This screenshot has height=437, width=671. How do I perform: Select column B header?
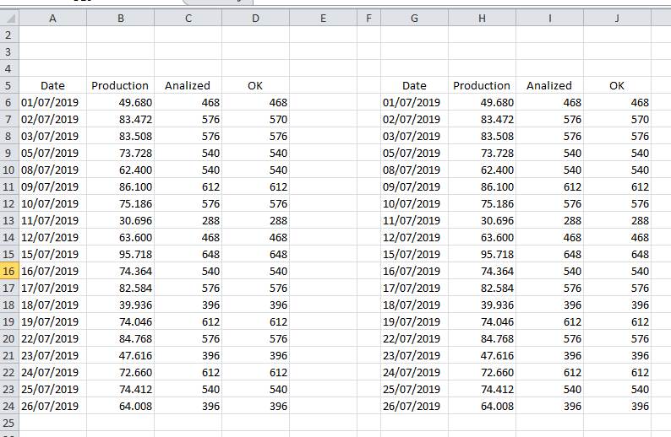pyautogui.click(x=120, y=18)
